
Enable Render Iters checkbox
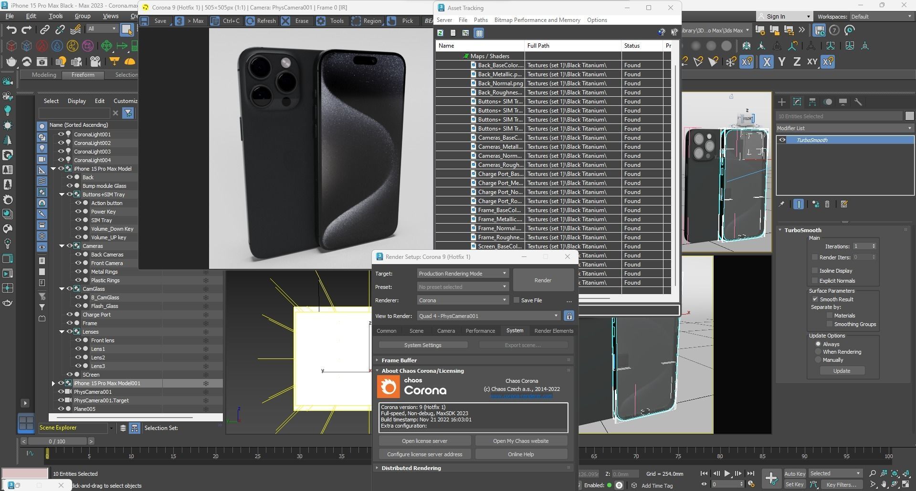[815, 257]
